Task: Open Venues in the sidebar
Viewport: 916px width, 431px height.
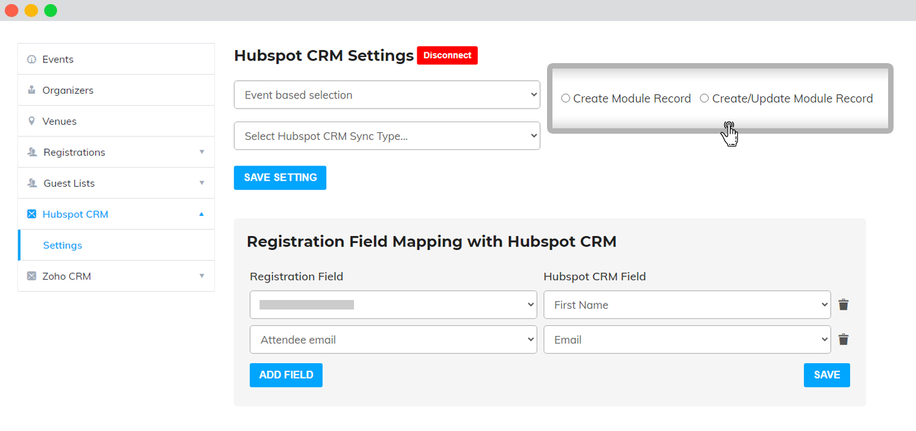Action: tap(116, 121)
